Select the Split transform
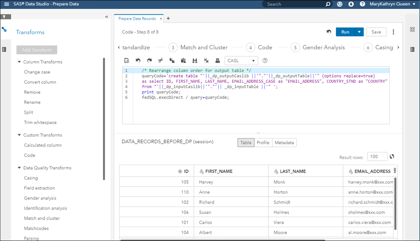The height and width of the screenshot is (241, 420). click(x=28, y=113)
